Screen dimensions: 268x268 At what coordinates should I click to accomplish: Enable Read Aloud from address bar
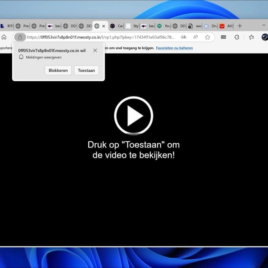coord(195,37)
